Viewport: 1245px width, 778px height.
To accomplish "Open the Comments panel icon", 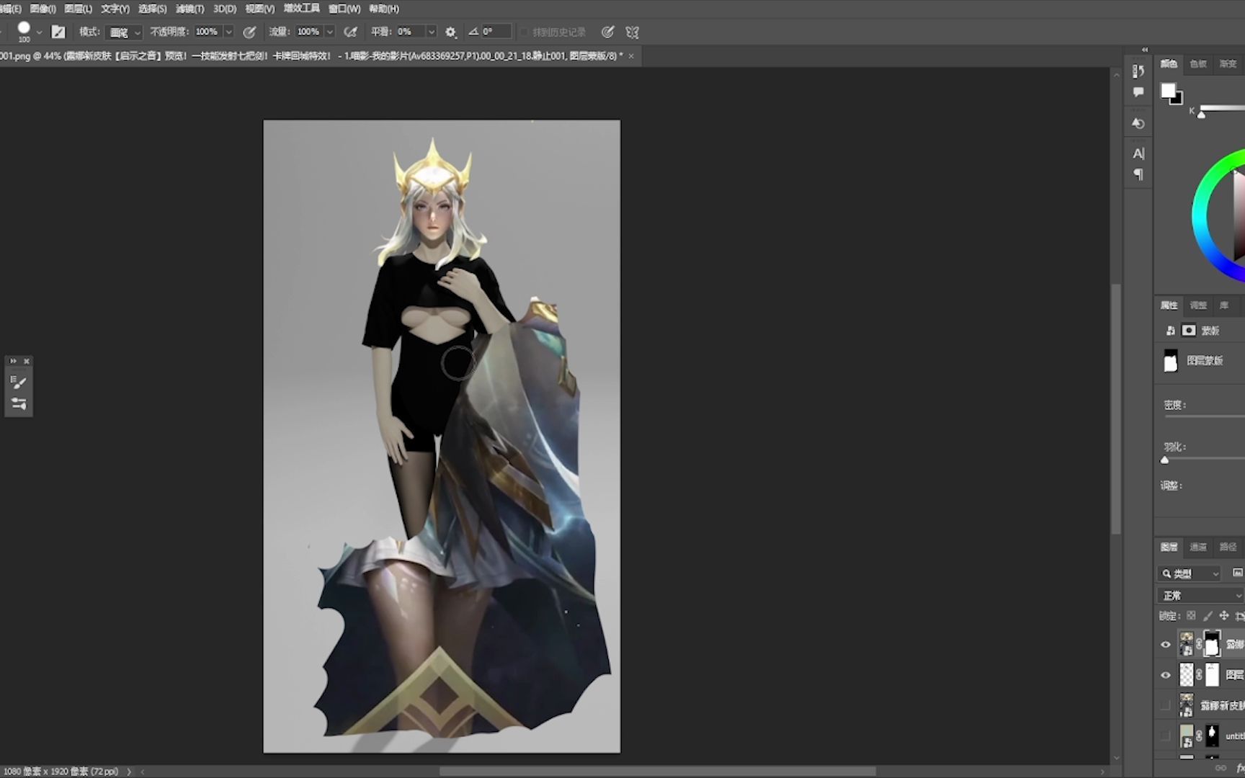I will point(1138,92).
